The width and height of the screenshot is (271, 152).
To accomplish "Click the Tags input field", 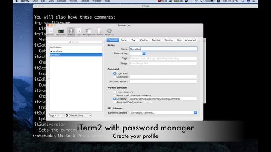I will click(163, 58).
